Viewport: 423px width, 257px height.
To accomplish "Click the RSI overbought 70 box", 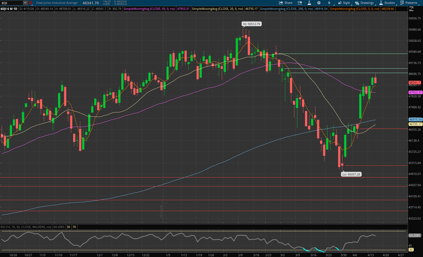I will 74,227.
